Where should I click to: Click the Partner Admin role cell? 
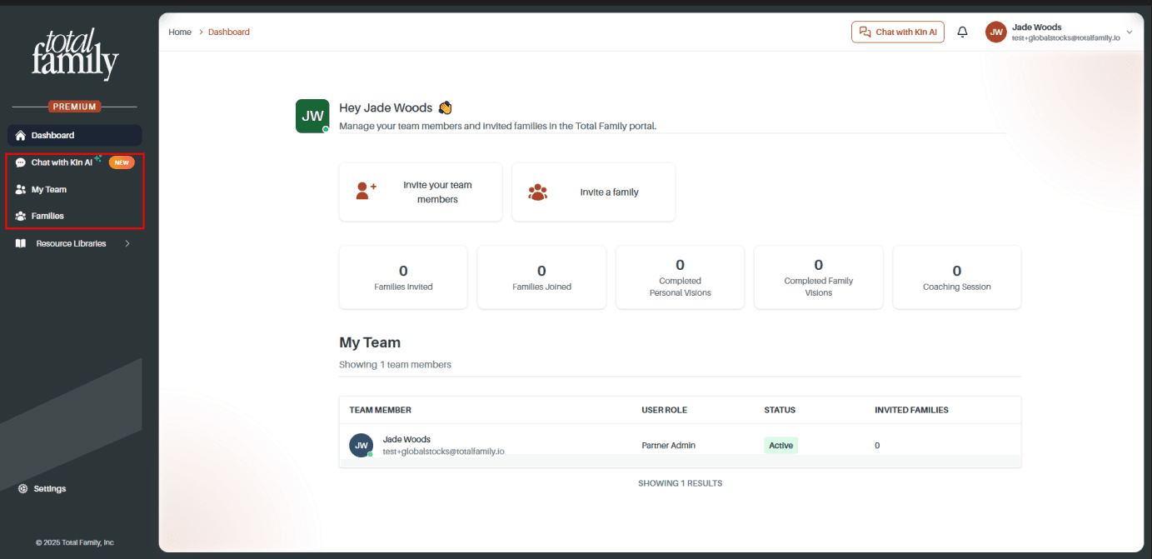668,445
